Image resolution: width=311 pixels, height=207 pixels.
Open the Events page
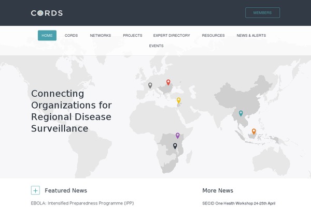click(156, 46)
